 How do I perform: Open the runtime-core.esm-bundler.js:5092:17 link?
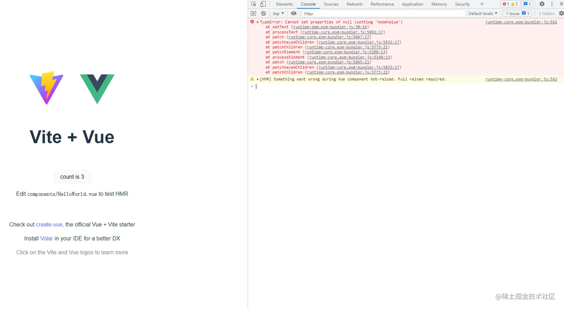342,32
